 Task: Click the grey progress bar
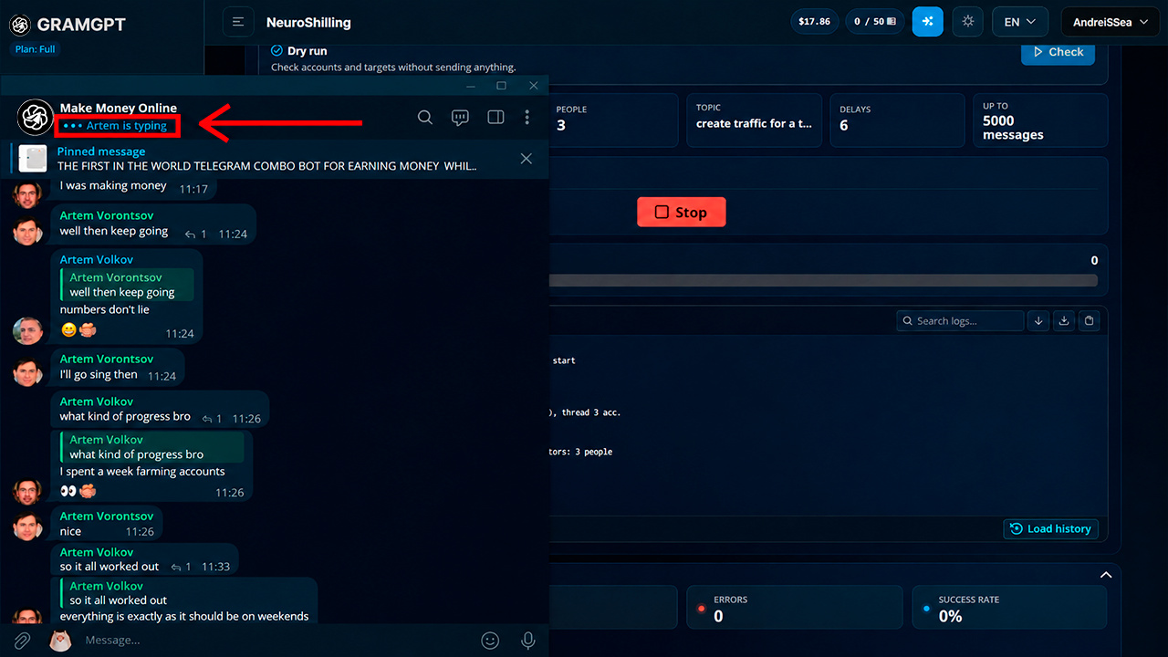click(823, 281)
